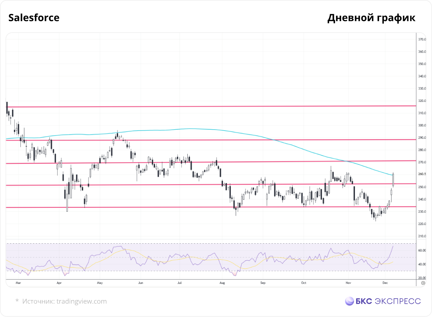Image resolution: width=432 pixels, height=317 pixels.
Task: Select the May label on time axis
Action: [x=99, y=282]
